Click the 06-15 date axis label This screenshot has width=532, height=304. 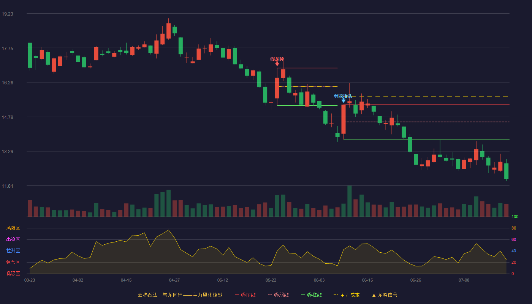367,280
